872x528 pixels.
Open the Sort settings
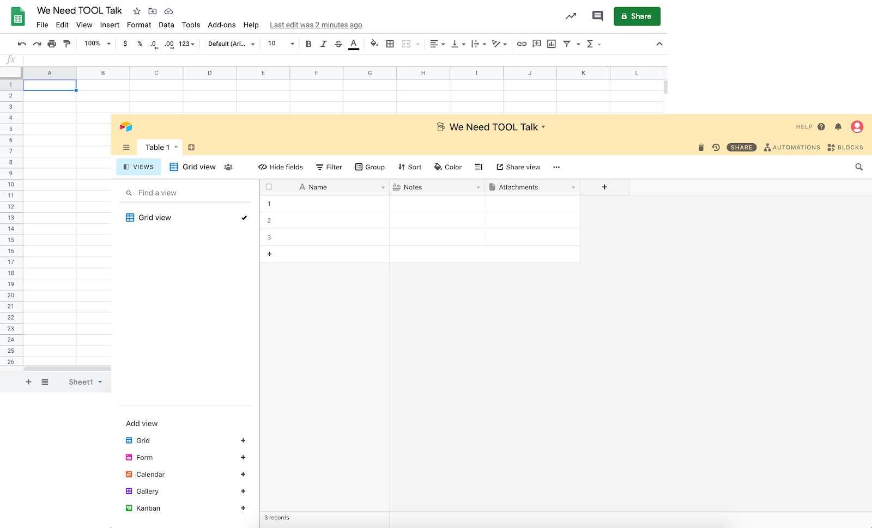click(x=409, y=167)
